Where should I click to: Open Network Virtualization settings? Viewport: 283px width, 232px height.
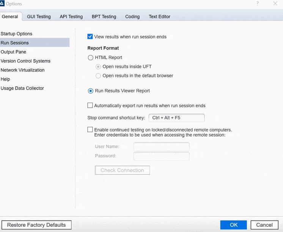tap(23, 70)
